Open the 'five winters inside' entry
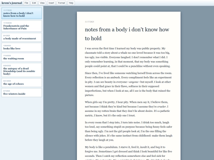Viewport: 214px width, 160px height. point(22,93)
